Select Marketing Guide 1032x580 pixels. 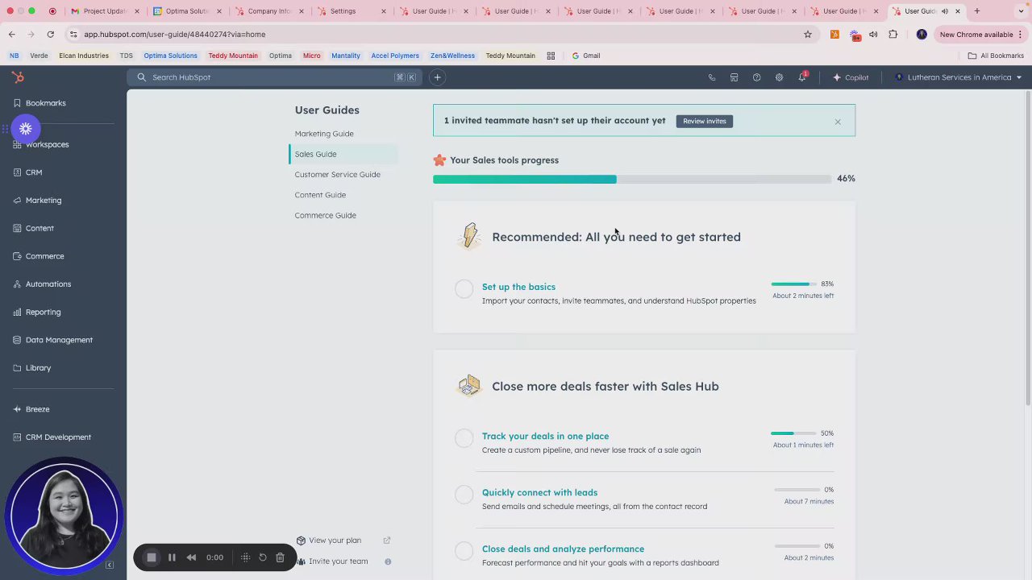324,134
